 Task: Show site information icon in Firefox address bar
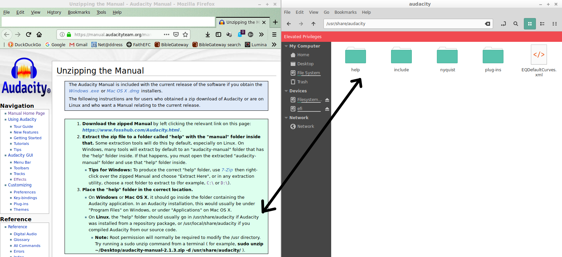pyautogui.click(x=62, y=34)
